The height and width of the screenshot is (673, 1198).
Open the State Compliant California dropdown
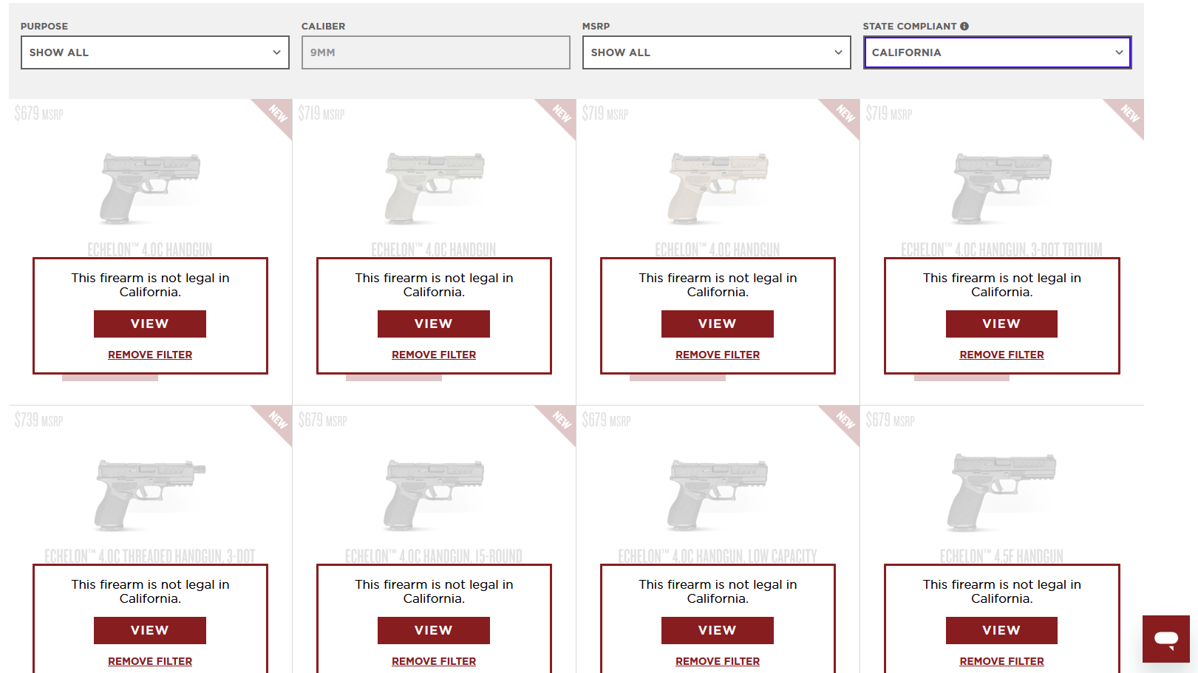coord(998,52)
